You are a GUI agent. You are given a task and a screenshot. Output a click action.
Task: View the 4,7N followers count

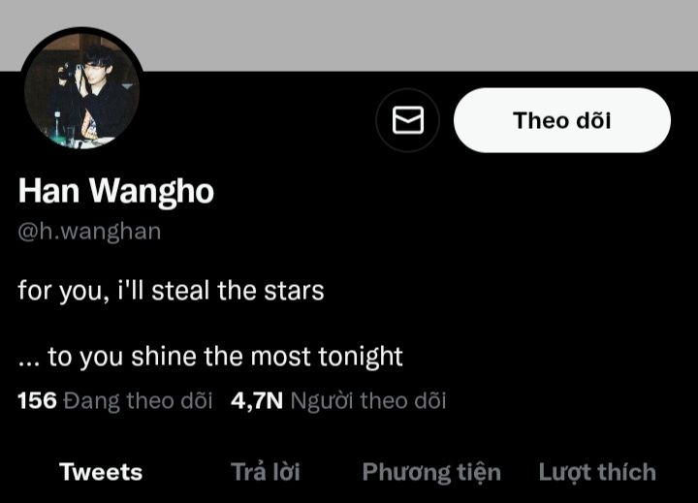click(x=257, y=400)
